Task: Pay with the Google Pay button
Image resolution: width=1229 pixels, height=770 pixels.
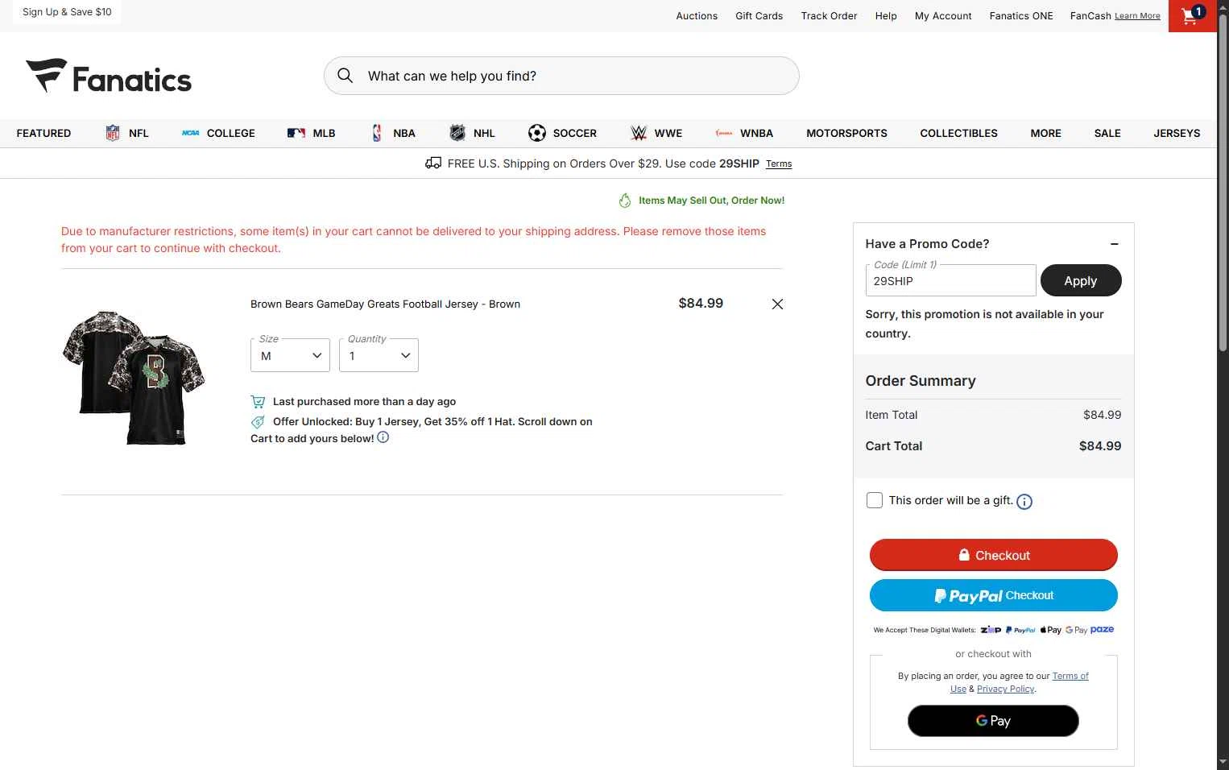Action: click(993, 721)
